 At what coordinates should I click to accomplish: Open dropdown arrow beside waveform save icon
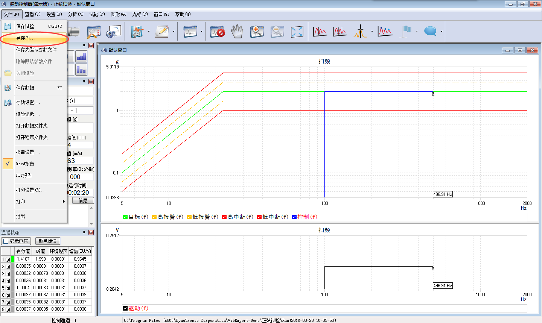pyautogui.click(x=149, y=32)
